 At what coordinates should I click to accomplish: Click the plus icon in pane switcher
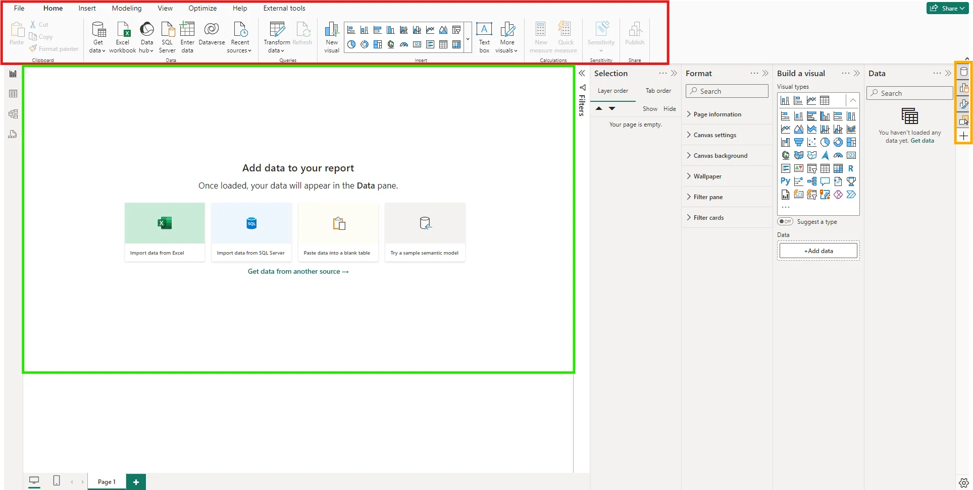(x=963, y=136)
